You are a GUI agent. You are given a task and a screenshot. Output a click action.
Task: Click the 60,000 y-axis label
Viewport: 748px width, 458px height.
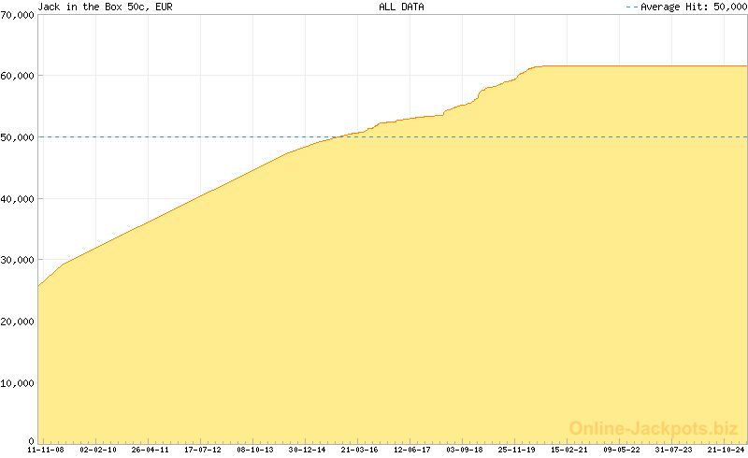pyautogui.click(x=18, y=76)
